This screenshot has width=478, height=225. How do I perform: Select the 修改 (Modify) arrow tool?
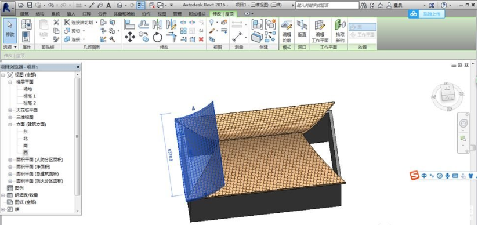coord(10,31)
